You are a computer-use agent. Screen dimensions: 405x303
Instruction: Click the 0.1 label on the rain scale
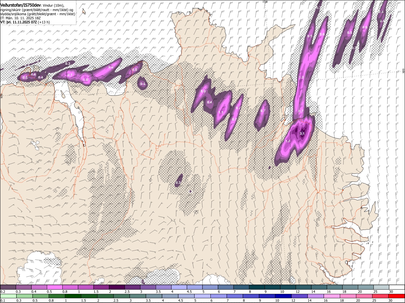coord(3,300)
